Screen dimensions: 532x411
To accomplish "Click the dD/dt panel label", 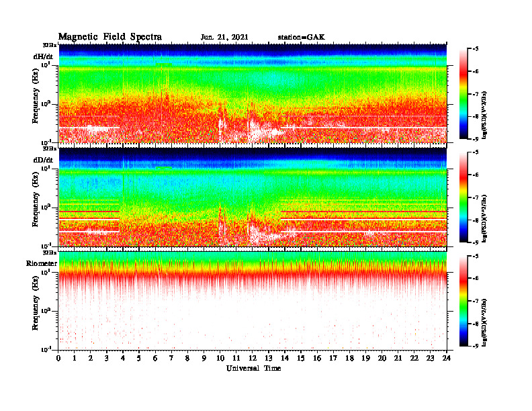I will point(43,160).
